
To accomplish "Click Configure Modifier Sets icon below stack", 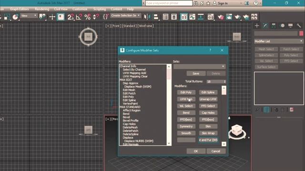I will tap(292, 110).
